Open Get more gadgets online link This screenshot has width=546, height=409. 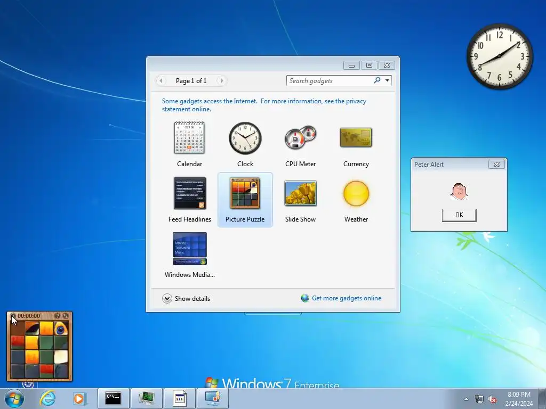pos(347,298)
